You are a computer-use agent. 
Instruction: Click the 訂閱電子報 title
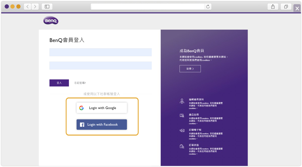195,130
